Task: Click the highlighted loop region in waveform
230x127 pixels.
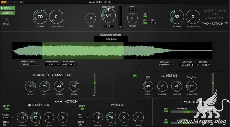Action: coord(83,51)
